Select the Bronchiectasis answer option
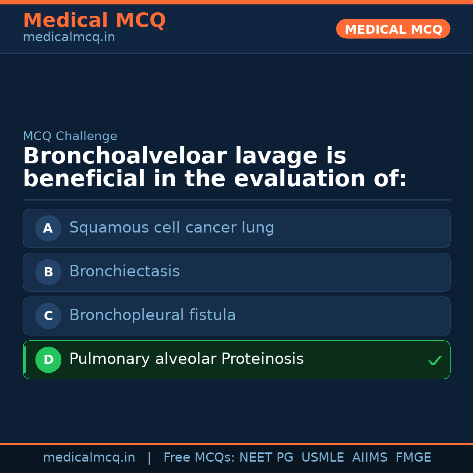Screen dimensions: 473x473 coord(124,272)
